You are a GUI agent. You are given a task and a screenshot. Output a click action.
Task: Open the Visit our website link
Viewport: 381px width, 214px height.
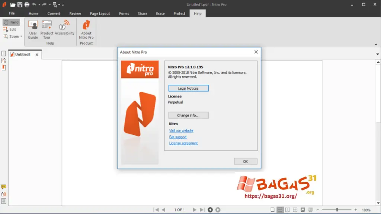pos(181,130)
